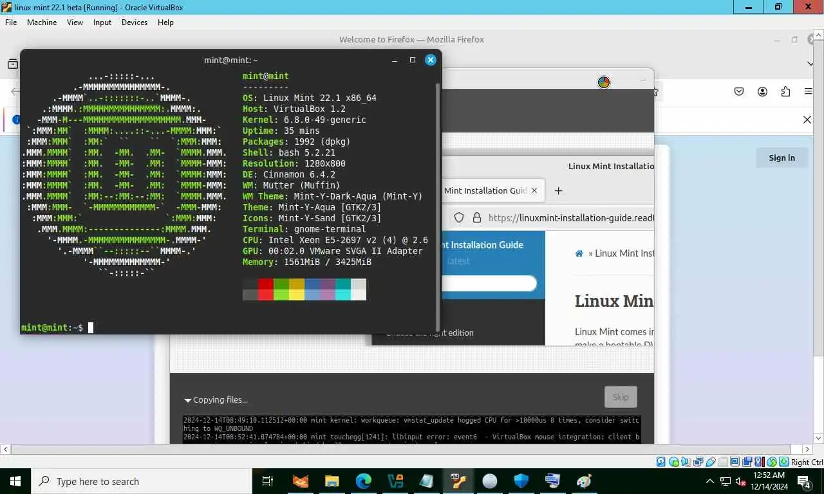Click the CPU virtualization V status icon
The image size is (824, 494).
[x=760, y=462]
